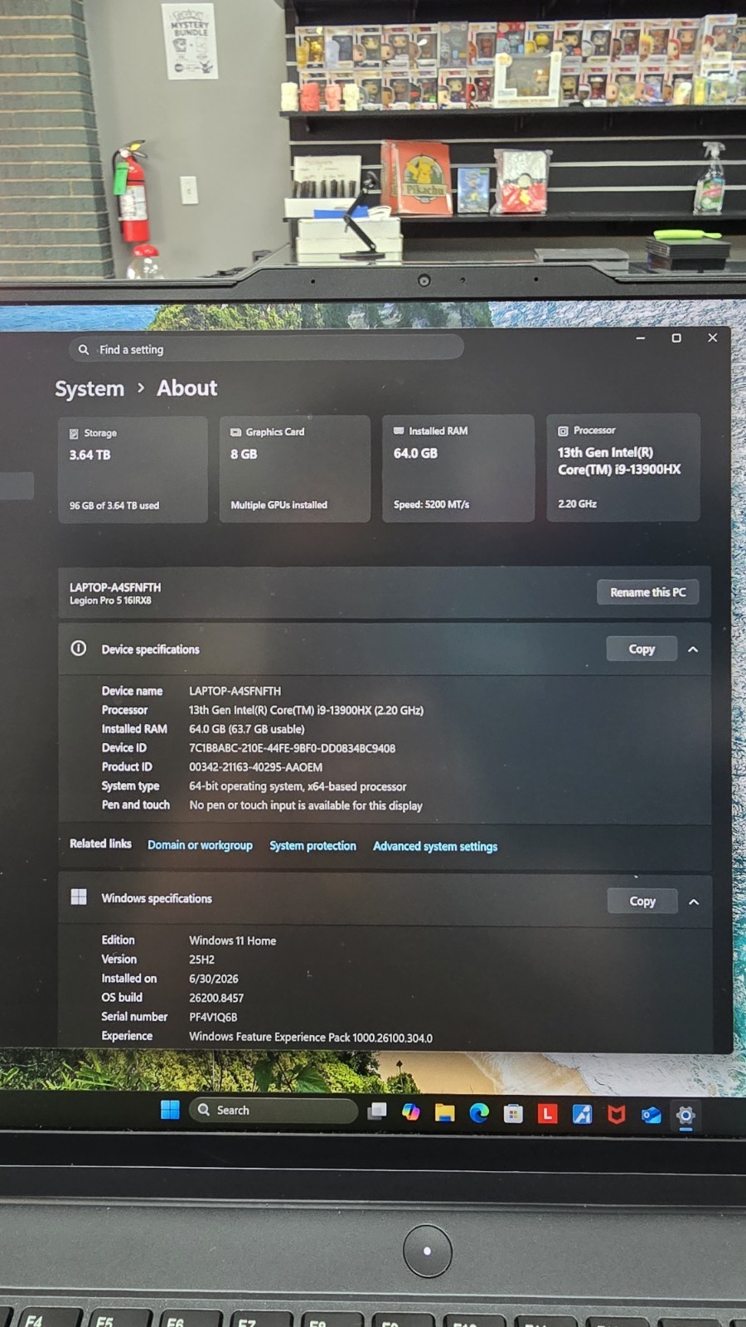Click the Device specifications info icon
This screenshot has width=746, height=1327.
(79, 649)
